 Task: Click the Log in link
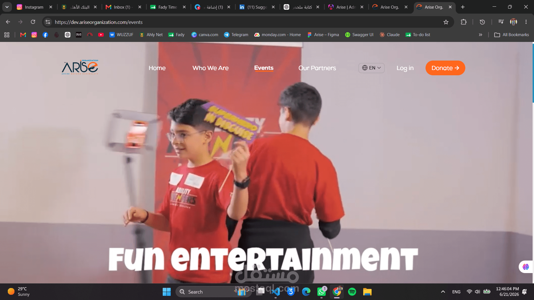tap(405, 68)
